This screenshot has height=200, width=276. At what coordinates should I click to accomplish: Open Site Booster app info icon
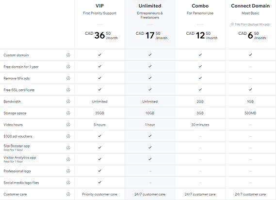[x=68, y=148]
